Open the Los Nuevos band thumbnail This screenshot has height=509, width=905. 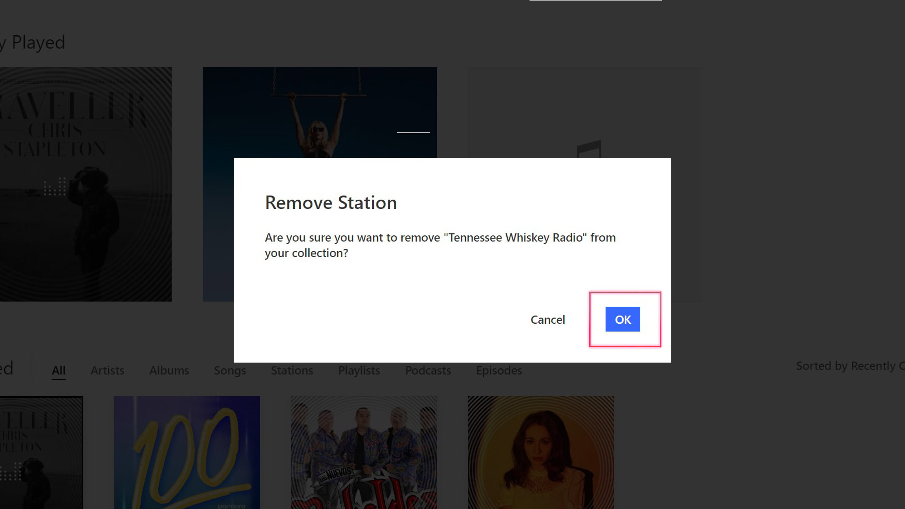364,453
